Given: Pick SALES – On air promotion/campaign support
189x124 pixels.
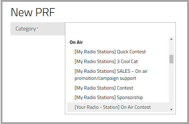Looking at the screenshot, I should [111, 75].
